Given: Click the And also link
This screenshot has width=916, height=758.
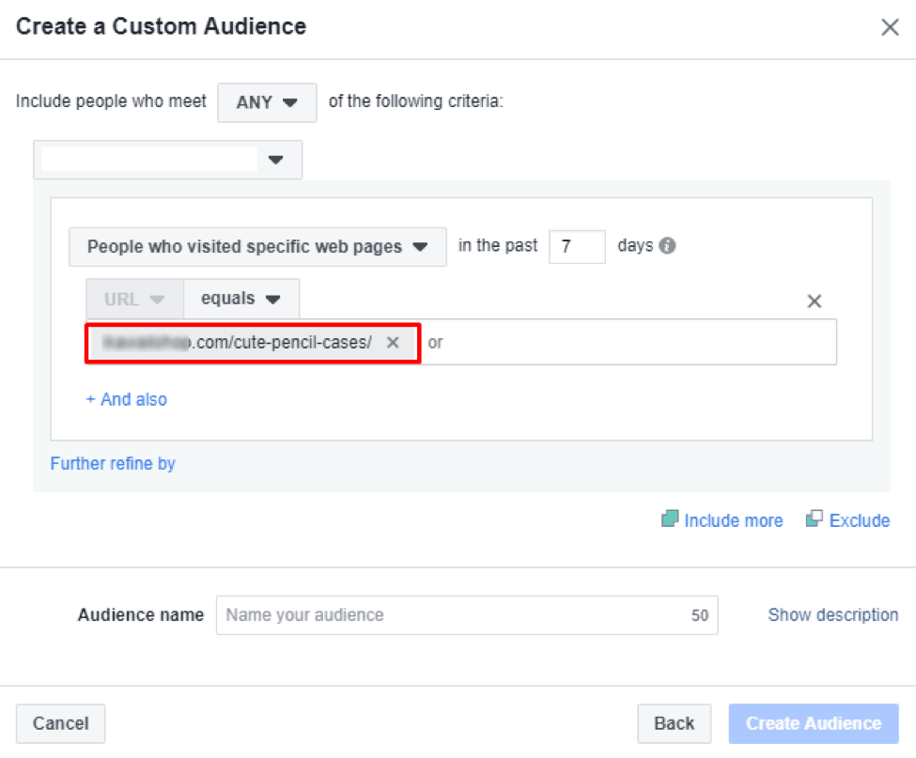Looking at the screenshot, I should pyautogui.click(x=126, y=399).
